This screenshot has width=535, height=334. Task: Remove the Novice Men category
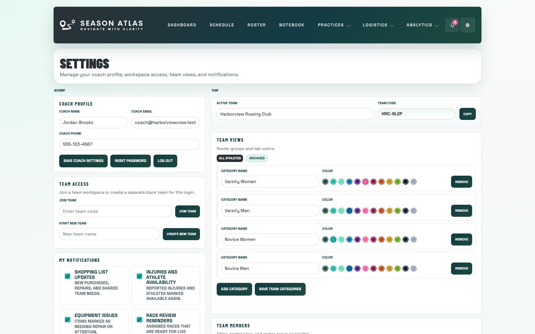click(461, 269)
